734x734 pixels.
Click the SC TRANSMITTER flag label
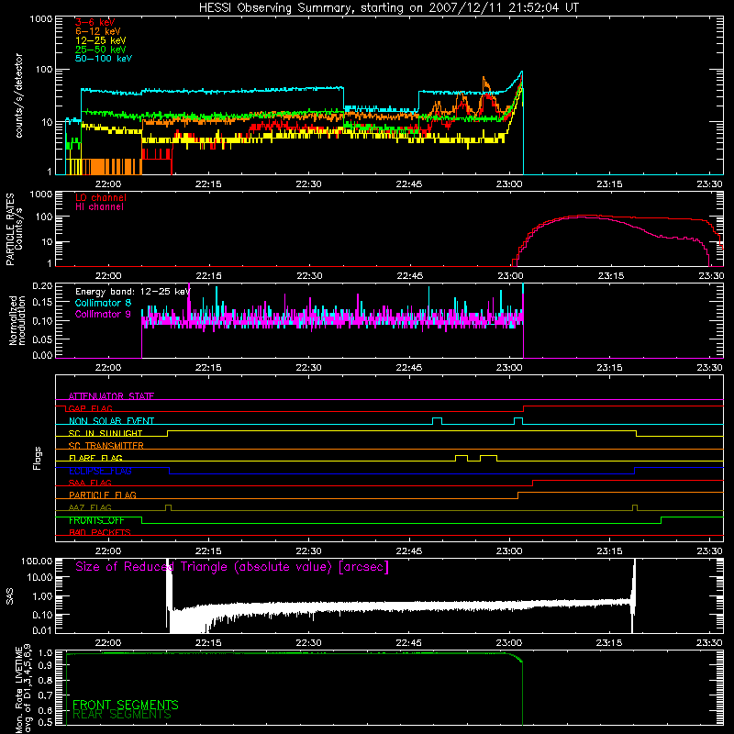coord(106,446)
